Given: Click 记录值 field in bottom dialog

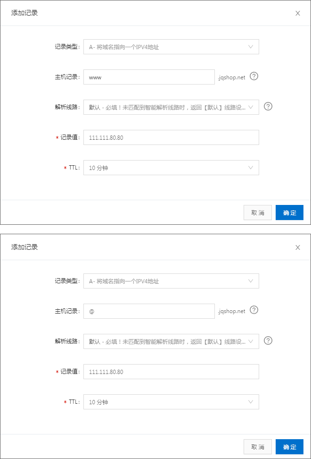Looking at the screenshot, I should pos(171,372).
